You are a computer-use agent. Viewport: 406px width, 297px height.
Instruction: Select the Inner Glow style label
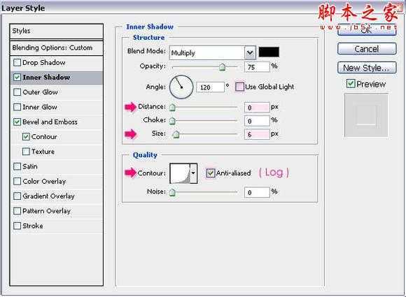[40, 107]
